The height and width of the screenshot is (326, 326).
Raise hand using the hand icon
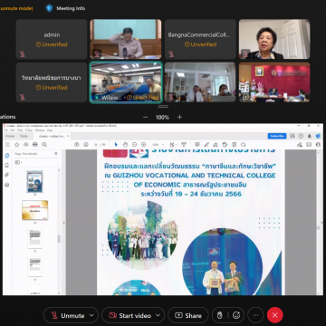[x=220, y=315]
